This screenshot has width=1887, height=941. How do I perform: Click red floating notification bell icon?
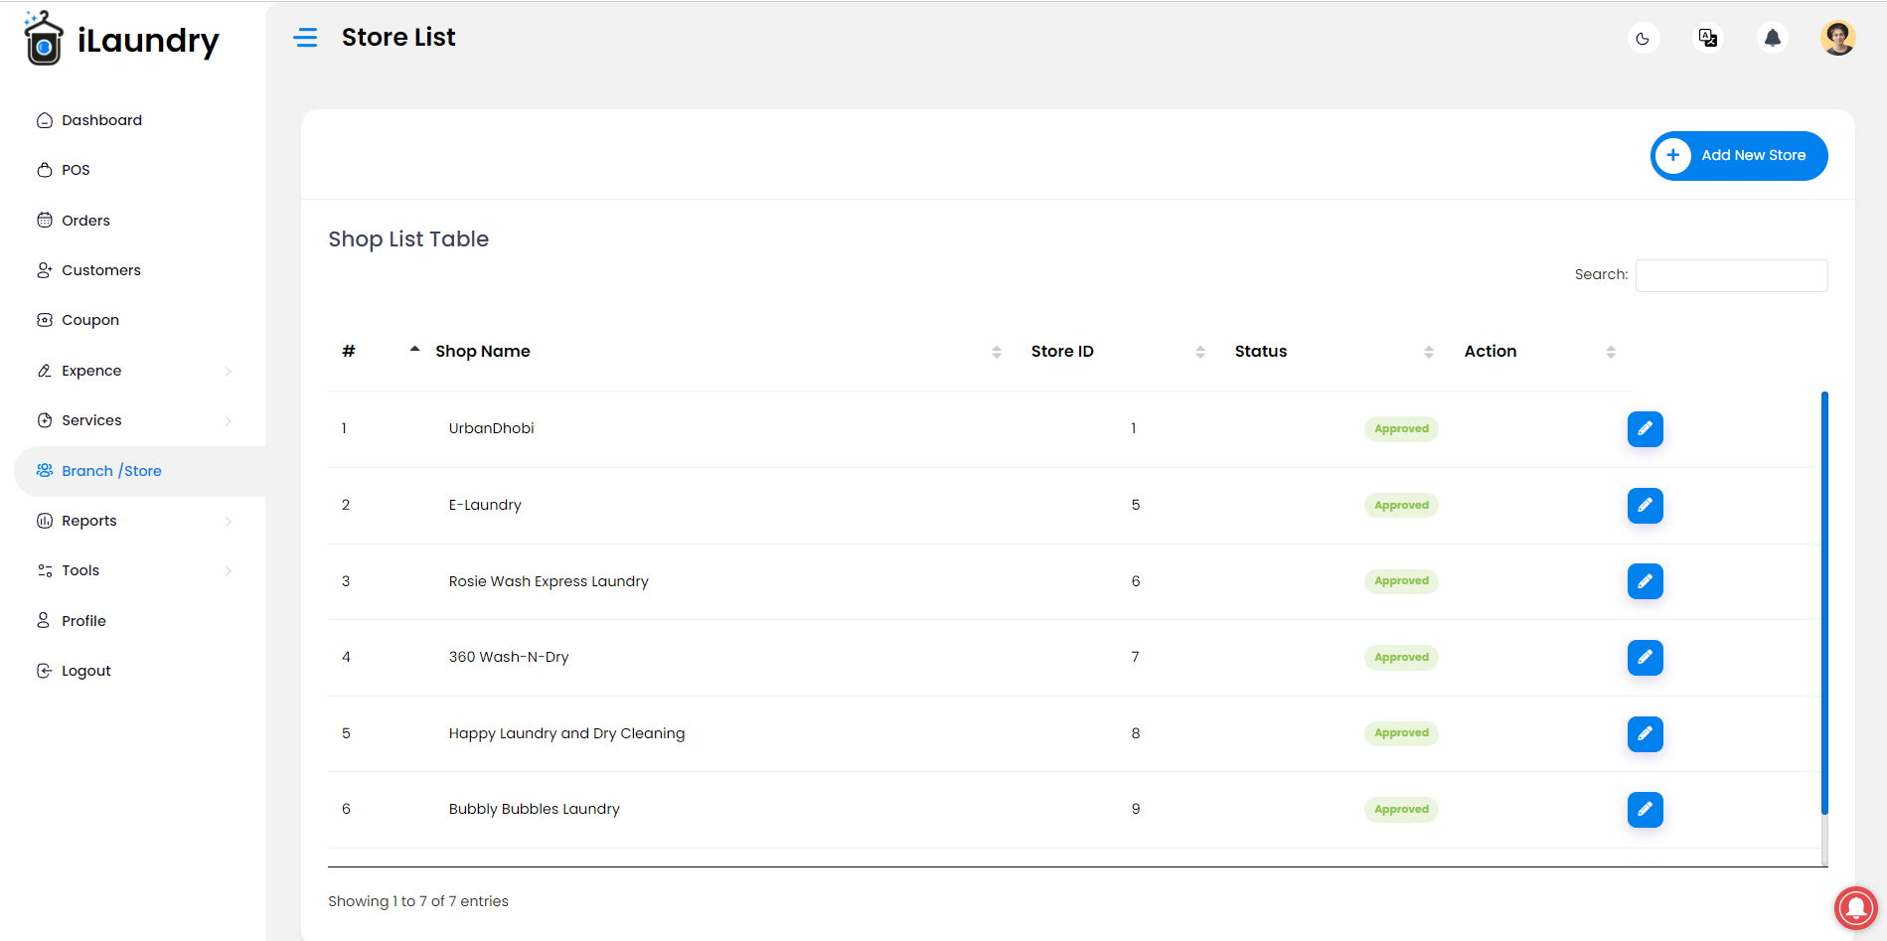(1855, 907)
